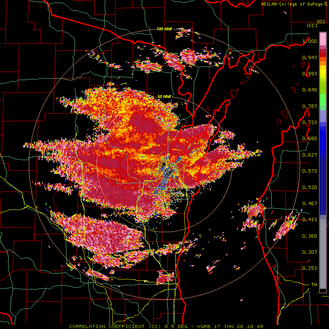Pick the light pink top of the color bar
The width and height of the screenshot is (329, 329).
[x=323, y=39]
